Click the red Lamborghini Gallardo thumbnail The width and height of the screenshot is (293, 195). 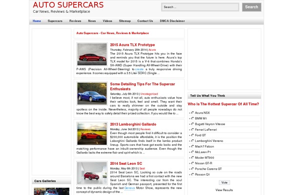pos(92,134)
